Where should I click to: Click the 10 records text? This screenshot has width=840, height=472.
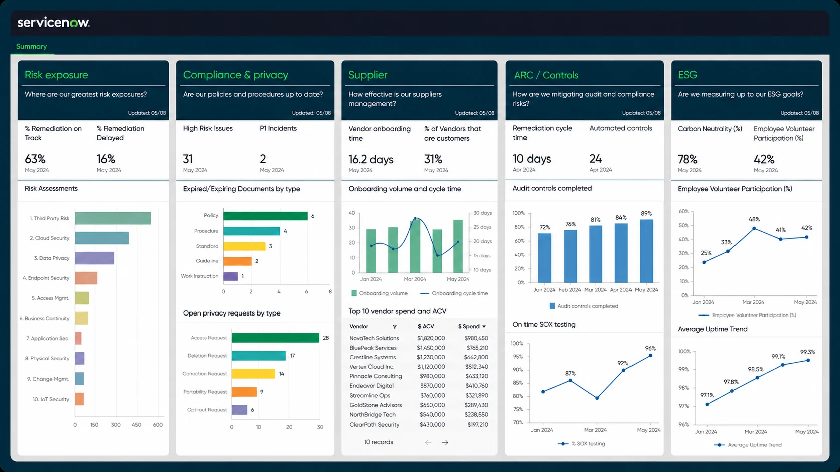click(x=379, y=442)
